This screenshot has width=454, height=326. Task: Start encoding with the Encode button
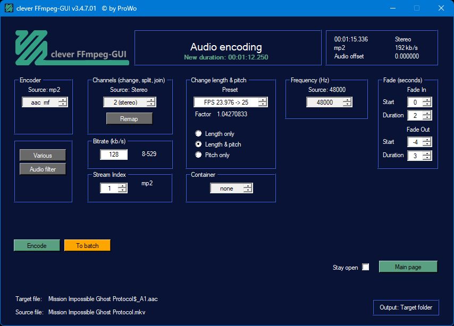click(37, 246)
